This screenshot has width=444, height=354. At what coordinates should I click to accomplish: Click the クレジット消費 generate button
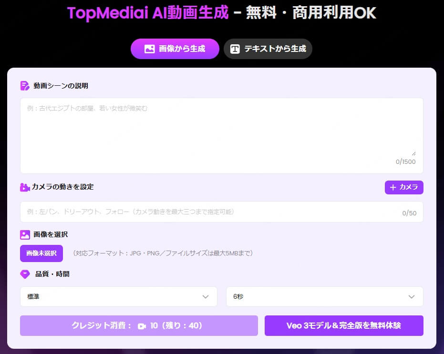pos(139,326)
